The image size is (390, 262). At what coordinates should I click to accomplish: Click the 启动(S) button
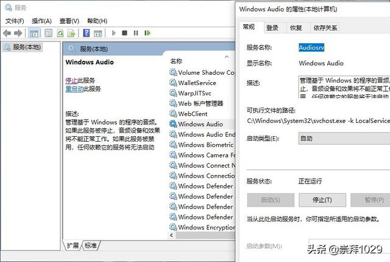coord(271,200)
